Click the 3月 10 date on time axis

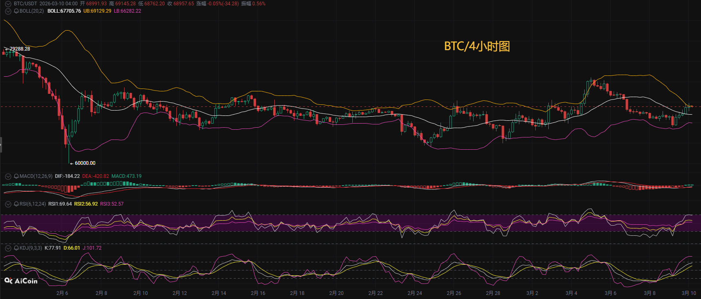(x=689, y=293)
